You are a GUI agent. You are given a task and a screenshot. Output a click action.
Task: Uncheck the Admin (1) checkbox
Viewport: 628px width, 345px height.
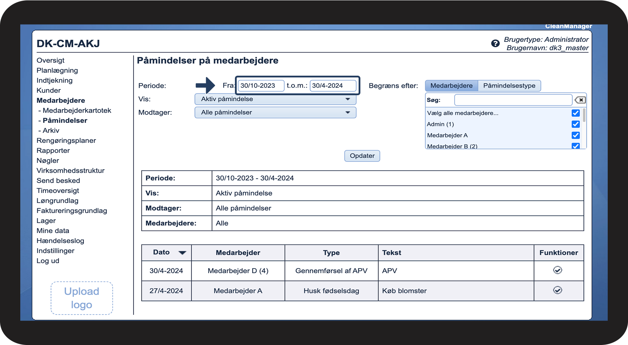[x=575, y=124]
